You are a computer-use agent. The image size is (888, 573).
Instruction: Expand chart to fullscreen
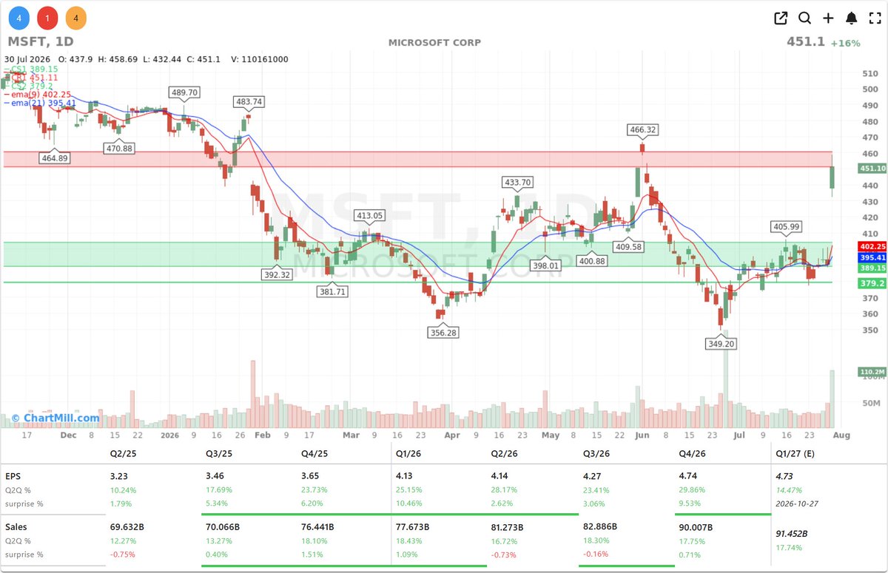(875, 18)
